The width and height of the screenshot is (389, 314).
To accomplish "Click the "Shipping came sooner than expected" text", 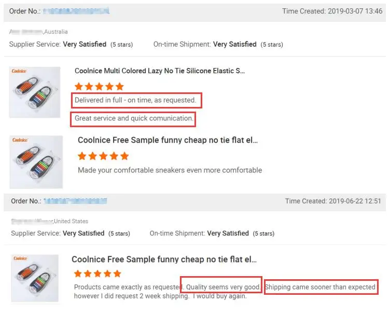I will click(320, 287).
